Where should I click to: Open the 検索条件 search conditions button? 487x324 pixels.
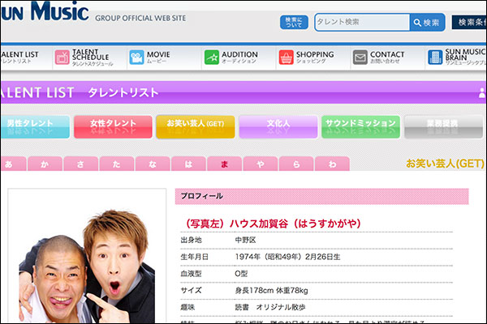(469, 23)
